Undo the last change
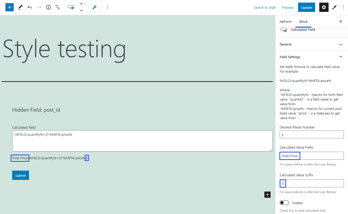This screenshot has height=214, width=348. pyautogui.click(x=30, y=7)
